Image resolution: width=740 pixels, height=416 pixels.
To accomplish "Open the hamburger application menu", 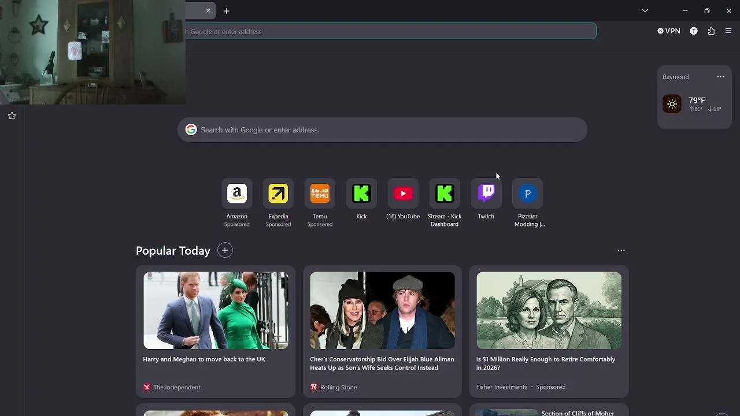I will click(728, 31).
